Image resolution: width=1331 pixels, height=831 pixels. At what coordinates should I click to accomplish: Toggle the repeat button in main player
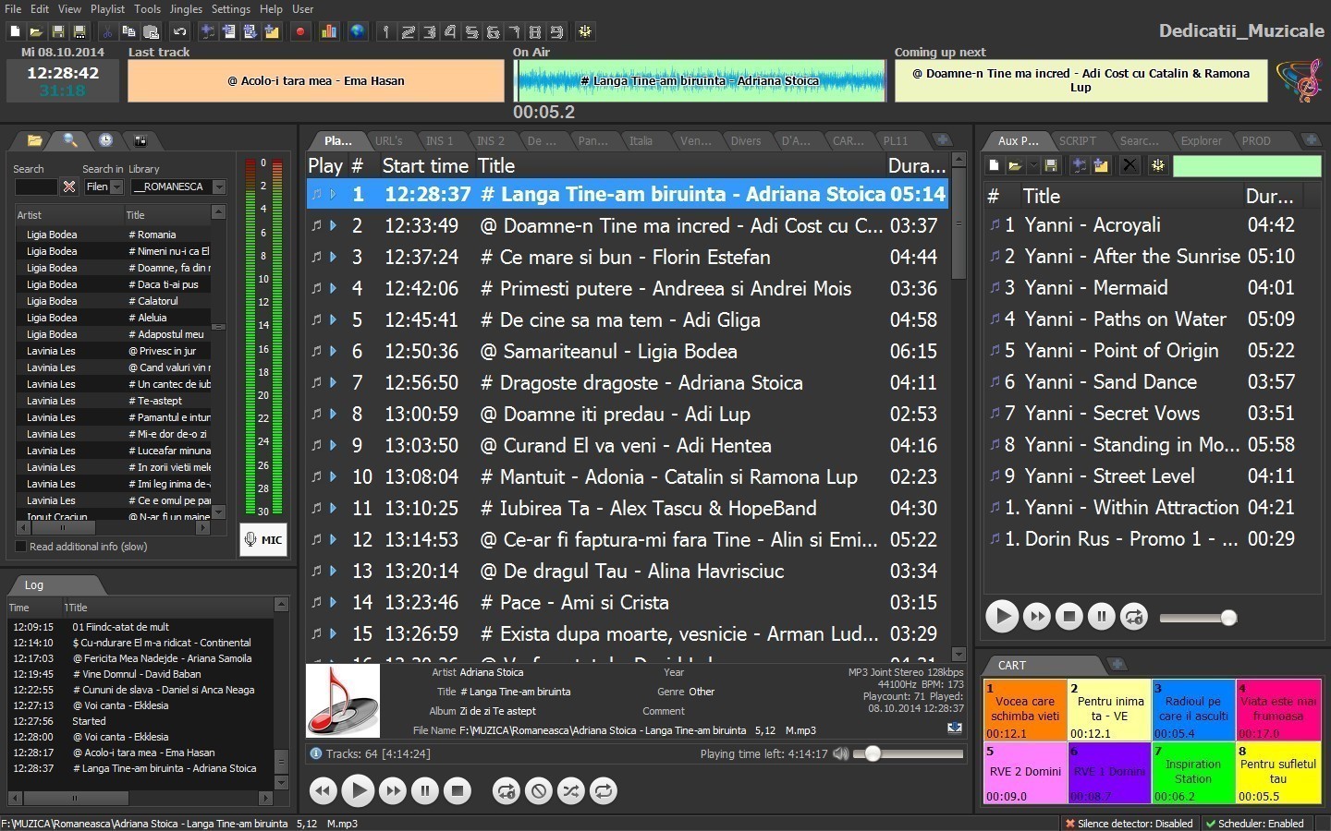point(604,790)
